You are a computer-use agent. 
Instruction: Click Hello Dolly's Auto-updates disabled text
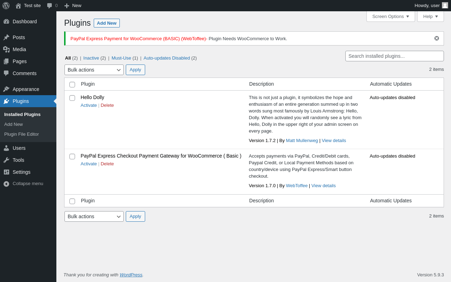click(393, 98)
